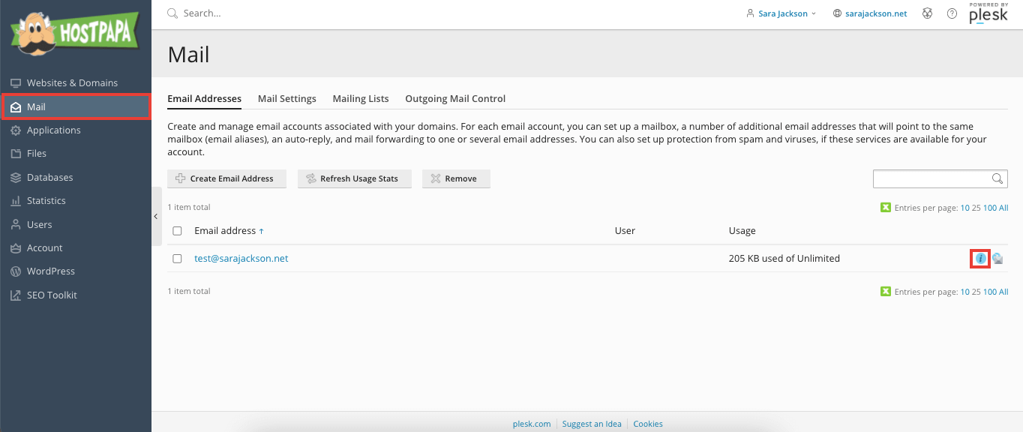
Task: Check the checkbox for test@sarajackson.net
Action: click(x=177, y=258)
